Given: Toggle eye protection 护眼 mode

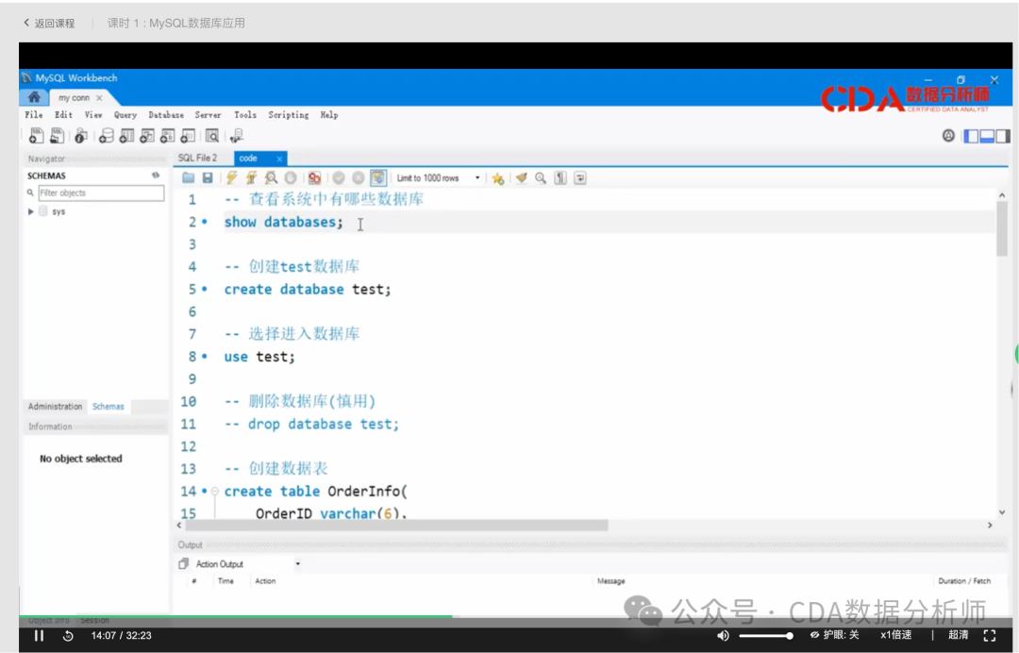Looking at the screenshot, I should click(x=834, y=635).
